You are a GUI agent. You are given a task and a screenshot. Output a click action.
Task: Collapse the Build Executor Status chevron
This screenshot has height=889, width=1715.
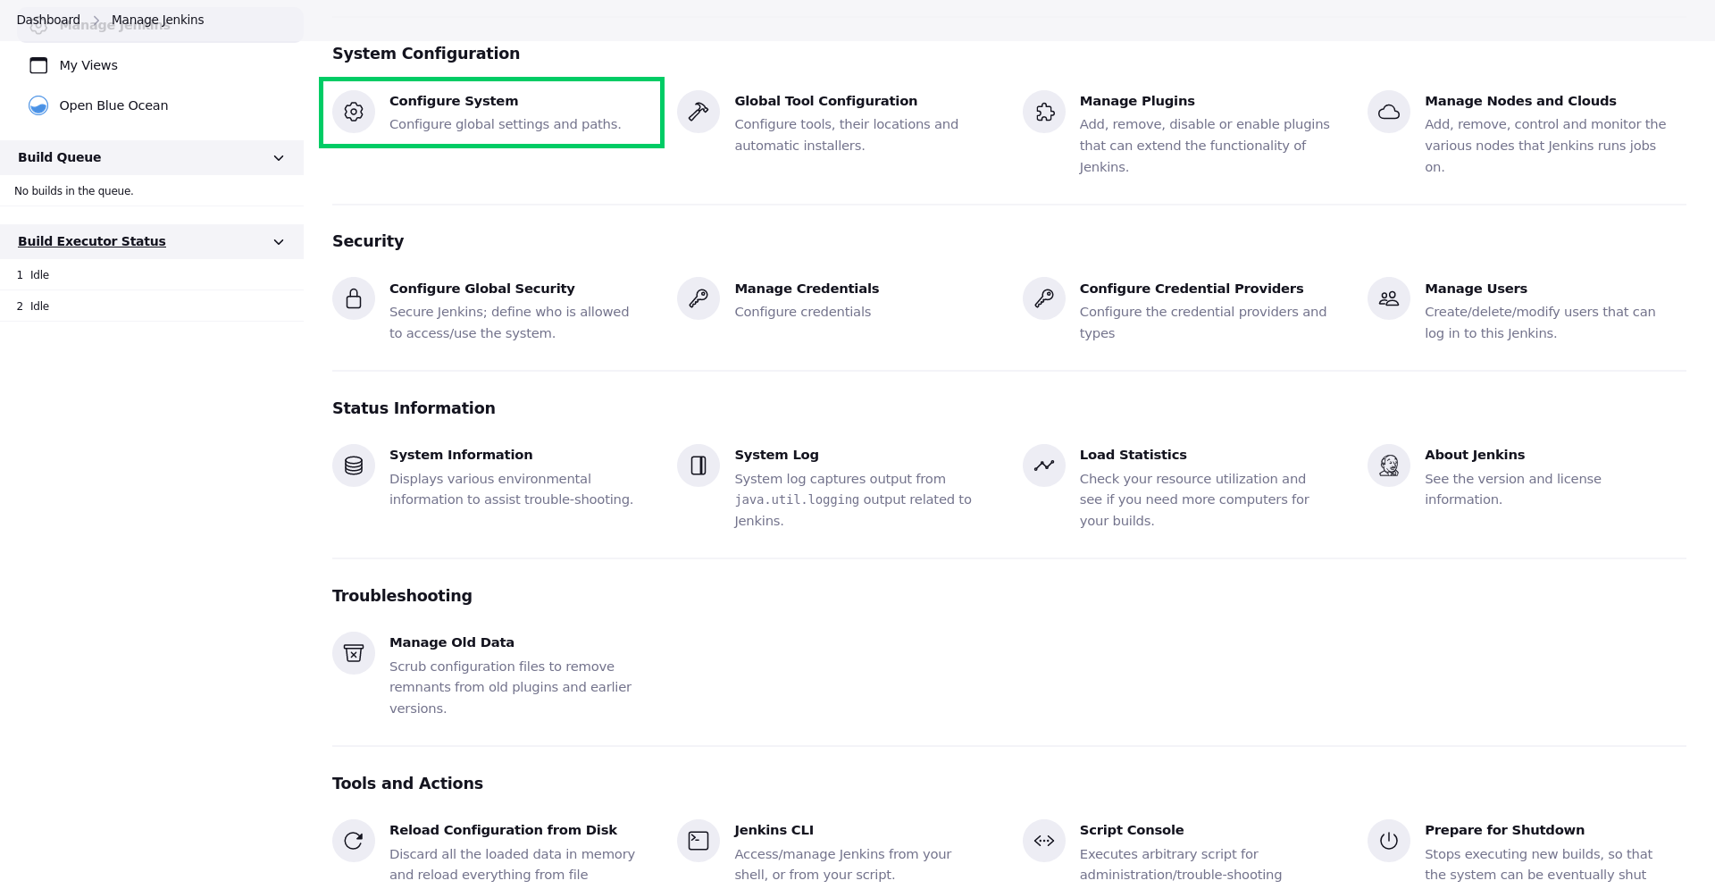coord(279,242)
